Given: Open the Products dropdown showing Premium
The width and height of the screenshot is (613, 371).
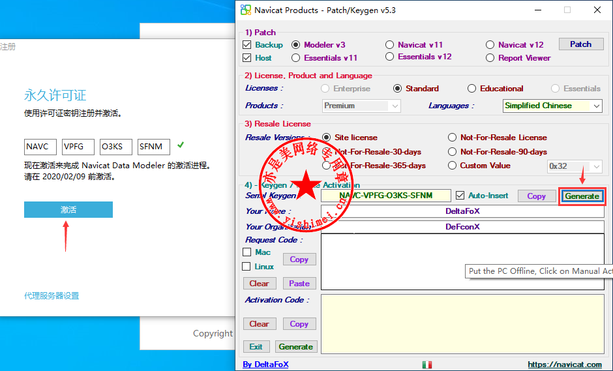Looking at the screenshot, I should tap(361, 106).
